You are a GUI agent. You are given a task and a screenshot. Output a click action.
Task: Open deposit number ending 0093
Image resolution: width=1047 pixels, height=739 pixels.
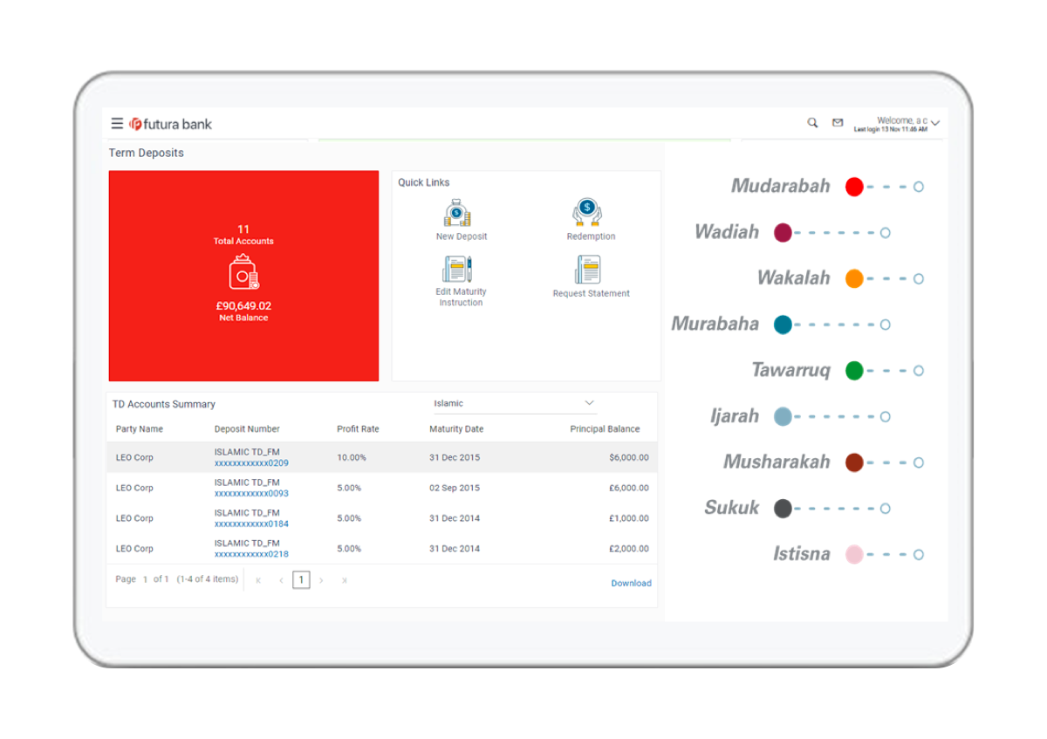(x=251, y=494)
